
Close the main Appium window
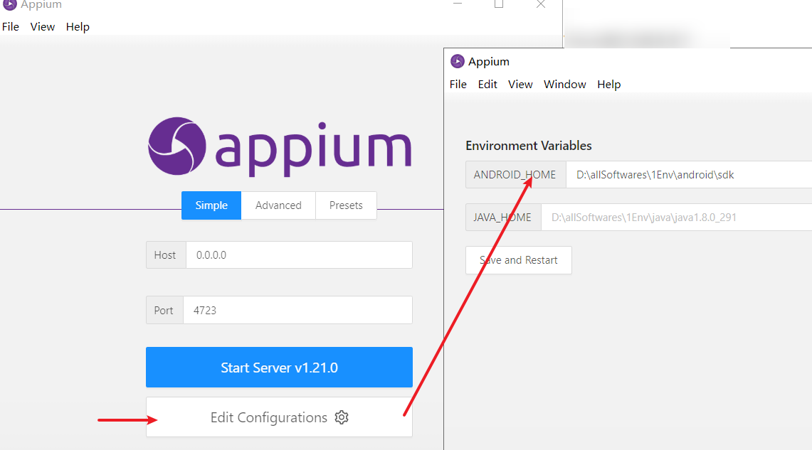pyautogui.click(x=541, y=4)
